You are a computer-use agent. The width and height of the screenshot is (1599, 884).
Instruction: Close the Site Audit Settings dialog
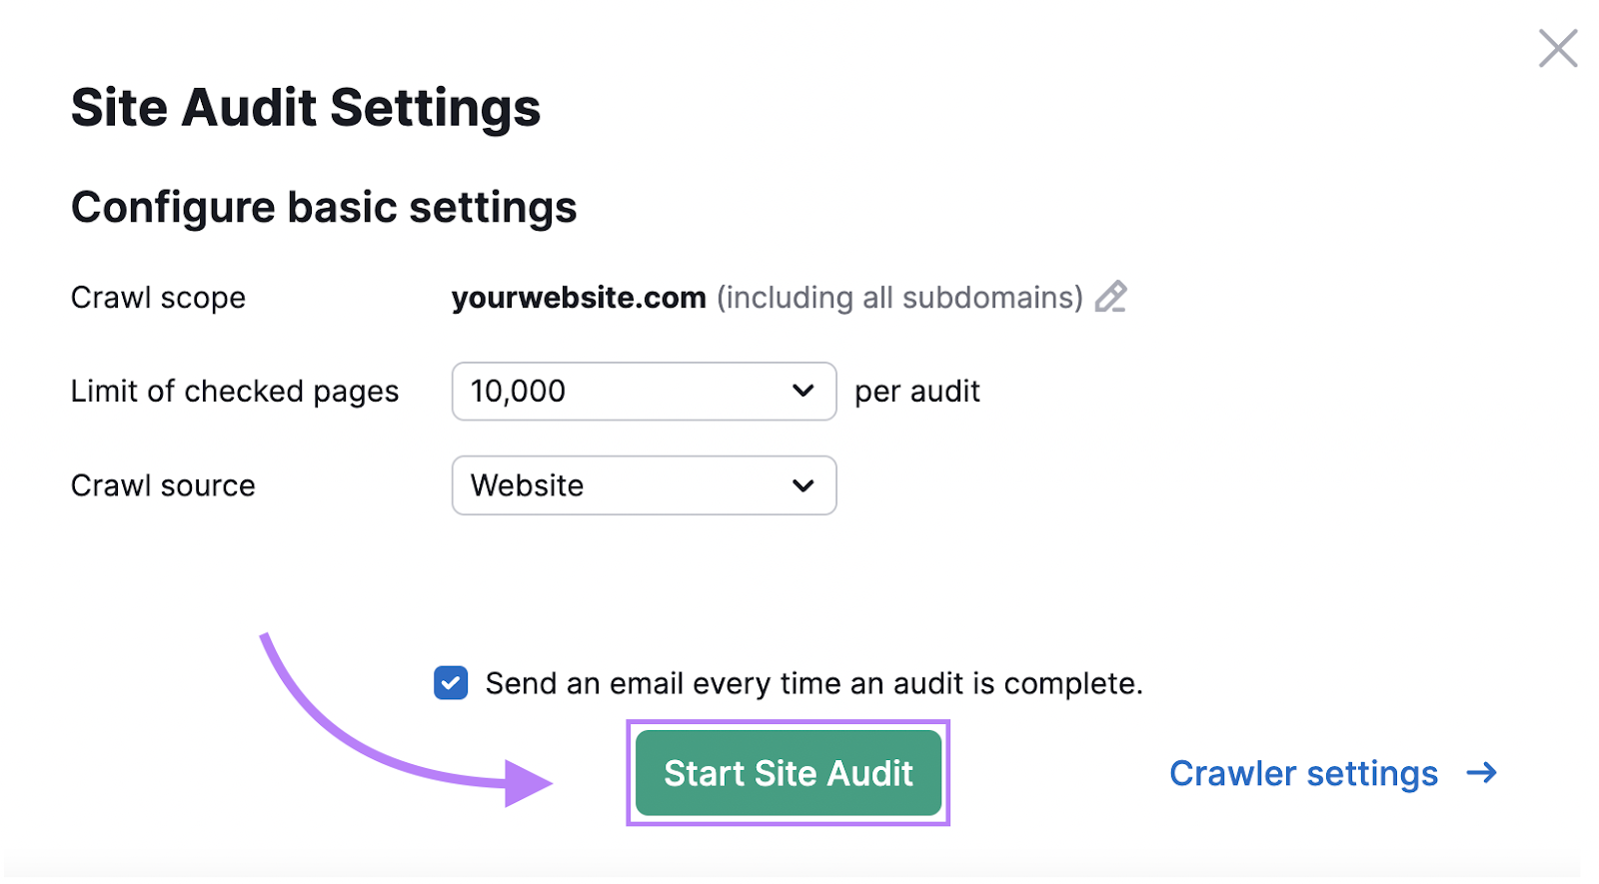[1556, 48]
